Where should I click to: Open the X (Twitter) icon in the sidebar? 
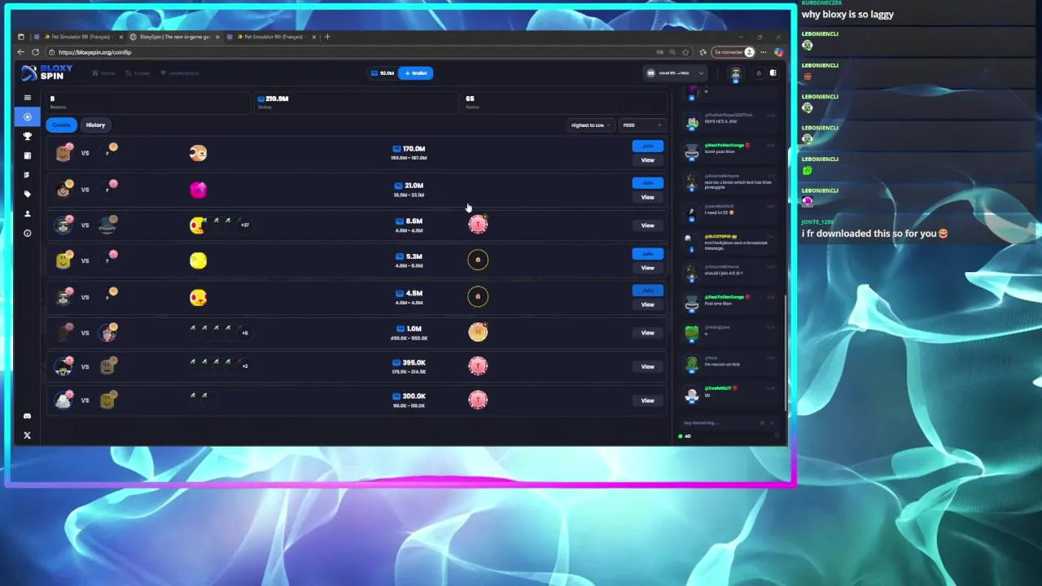point(27,435)
